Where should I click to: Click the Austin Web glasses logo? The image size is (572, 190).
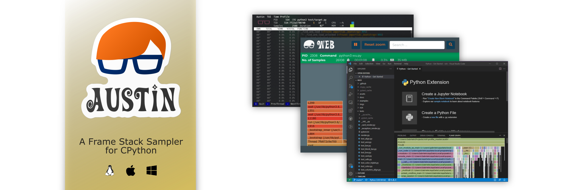click(x=309, y=45)
